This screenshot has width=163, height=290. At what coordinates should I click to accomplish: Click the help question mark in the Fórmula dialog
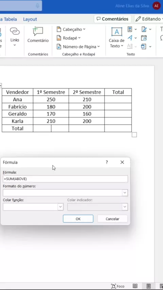pyautogui.click(x=107, y=162)
